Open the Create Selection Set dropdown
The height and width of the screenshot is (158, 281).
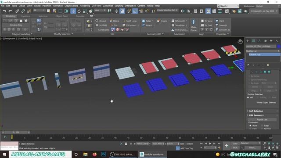click(x=167, y=10)
